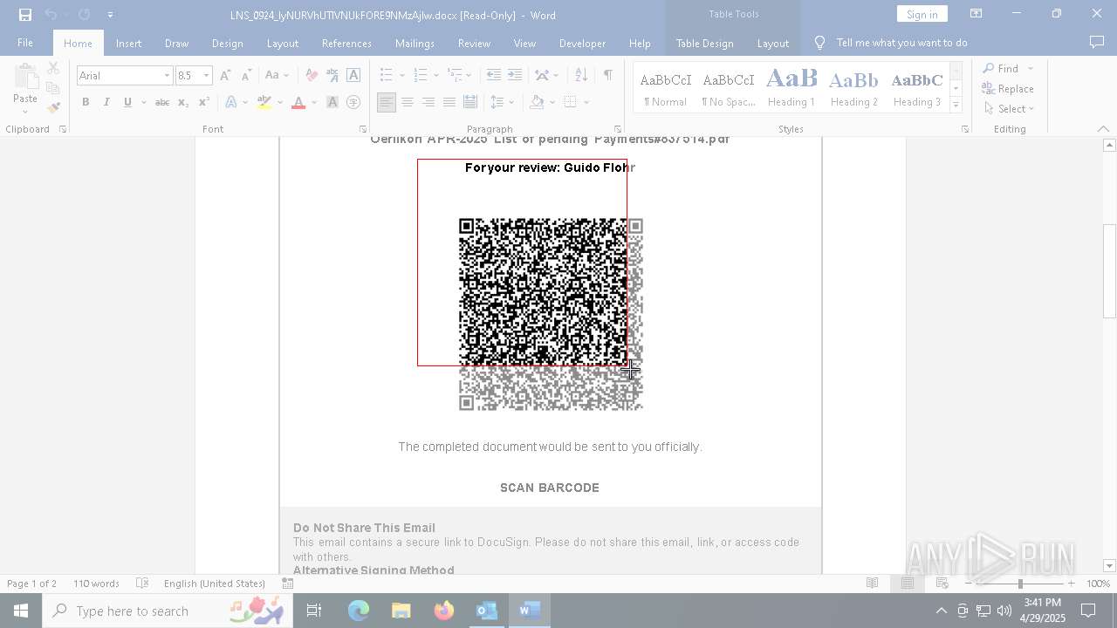Apply the No Spacing style

coord(729,87)
